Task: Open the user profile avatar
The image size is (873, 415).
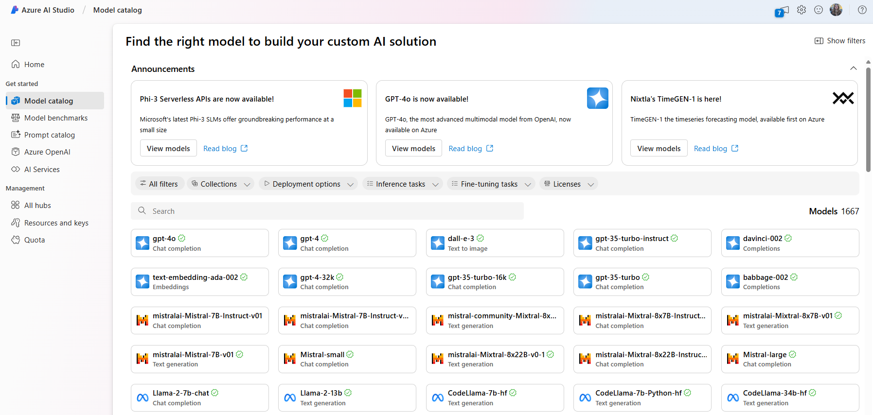Action: click(x=836, y=10)
